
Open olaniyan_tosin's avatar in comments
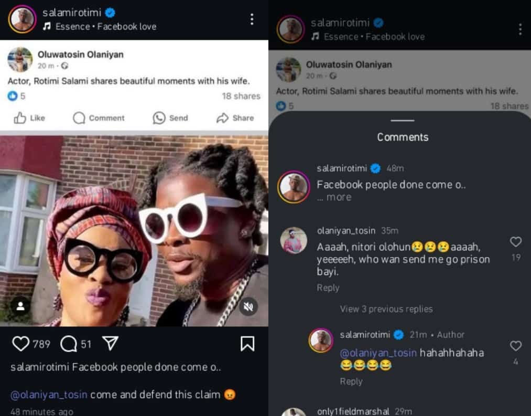[294, 240]
